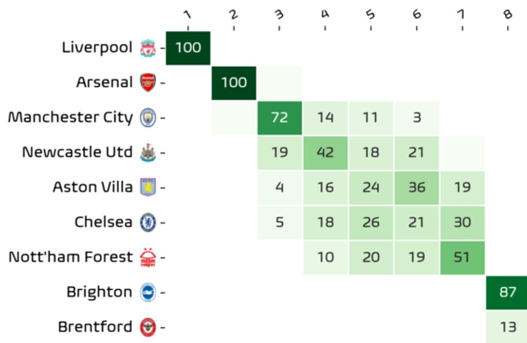Click the Newcastle Utd crest
Viewport: 527px width, 343px height.
click(x=148, y=153)
